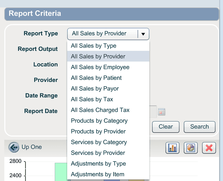Screen dimensions: 223x181
Task: Click the 2800 axis value
Action: 15,161
